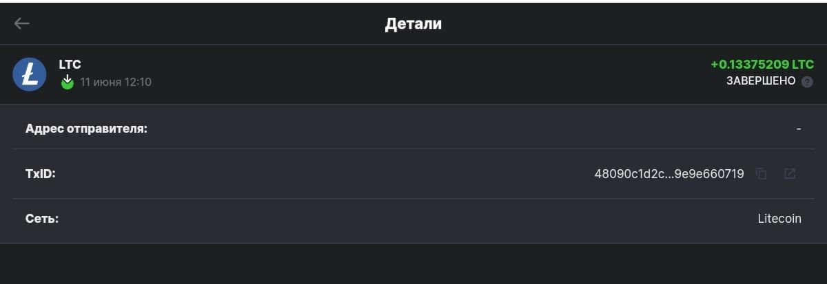
Task: Click the +0.13375209 LTC amount
Action: [x=762, y=65]
